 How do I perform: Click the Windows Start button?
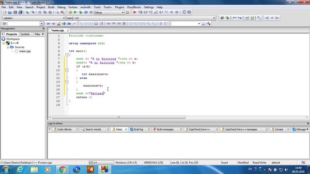point(6,170)
